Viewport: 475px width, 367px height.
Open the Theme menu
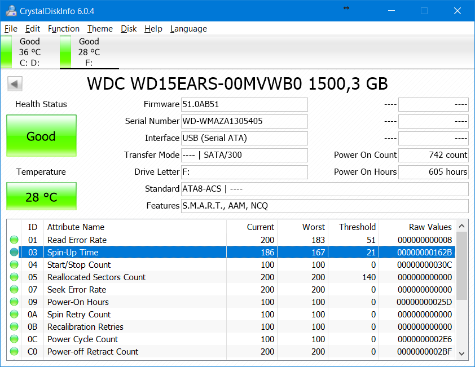point(100,29)
